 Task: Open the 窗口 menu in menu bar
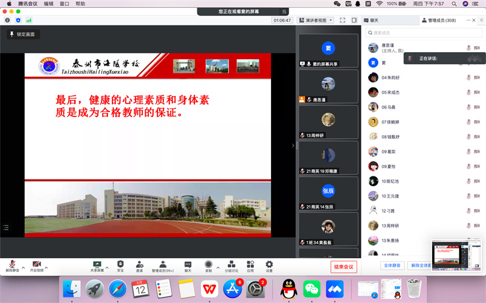[64, 4]
